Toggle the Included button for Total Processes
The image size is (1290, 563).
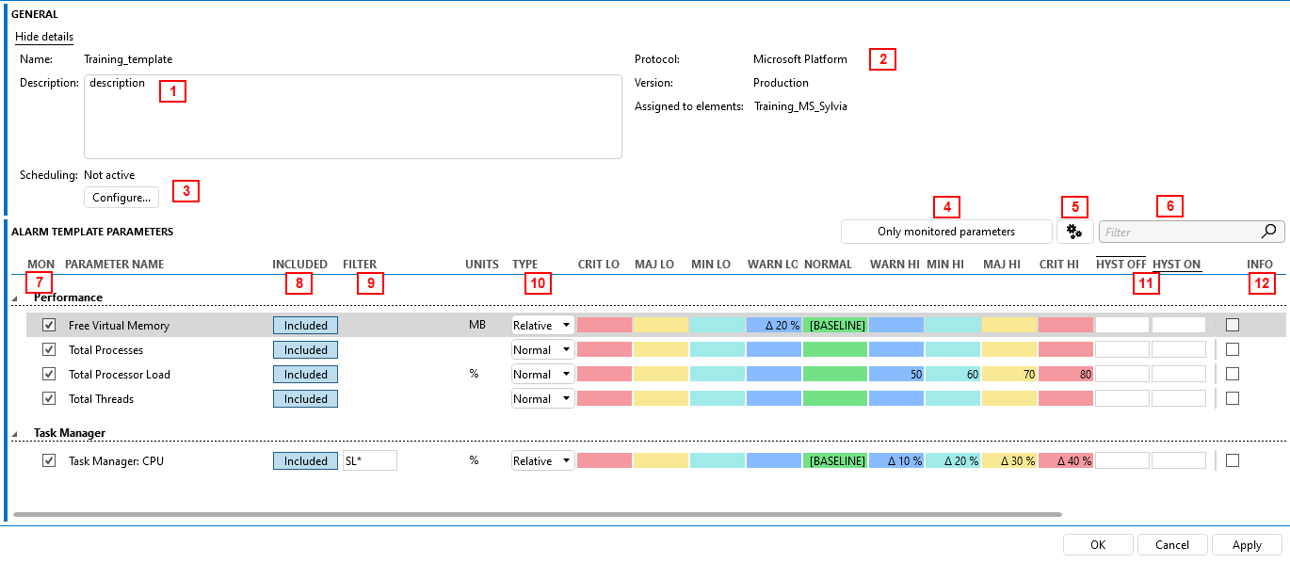pyautogui.click(x=305, y=349)
